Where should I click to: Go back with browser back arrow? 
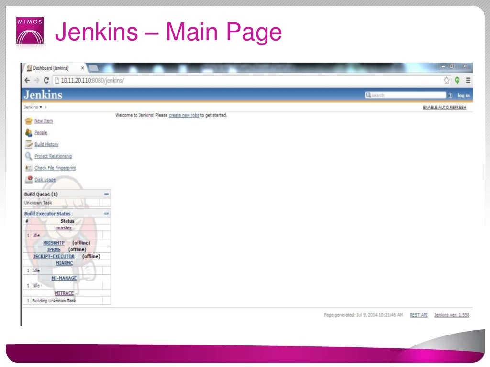[x=27, y=80]
